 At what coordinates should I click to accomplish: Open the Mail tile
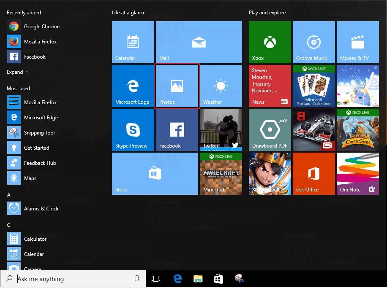click(x=199, y=42)
